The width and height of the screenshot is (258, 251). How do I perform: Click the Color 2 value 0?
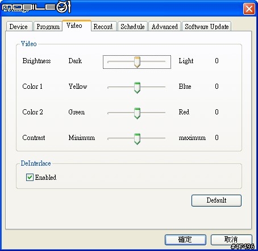point(217,112)
